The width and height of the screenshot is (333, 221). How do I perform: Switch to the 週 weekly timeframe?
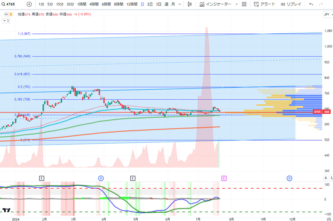click(x=166, y=4)
